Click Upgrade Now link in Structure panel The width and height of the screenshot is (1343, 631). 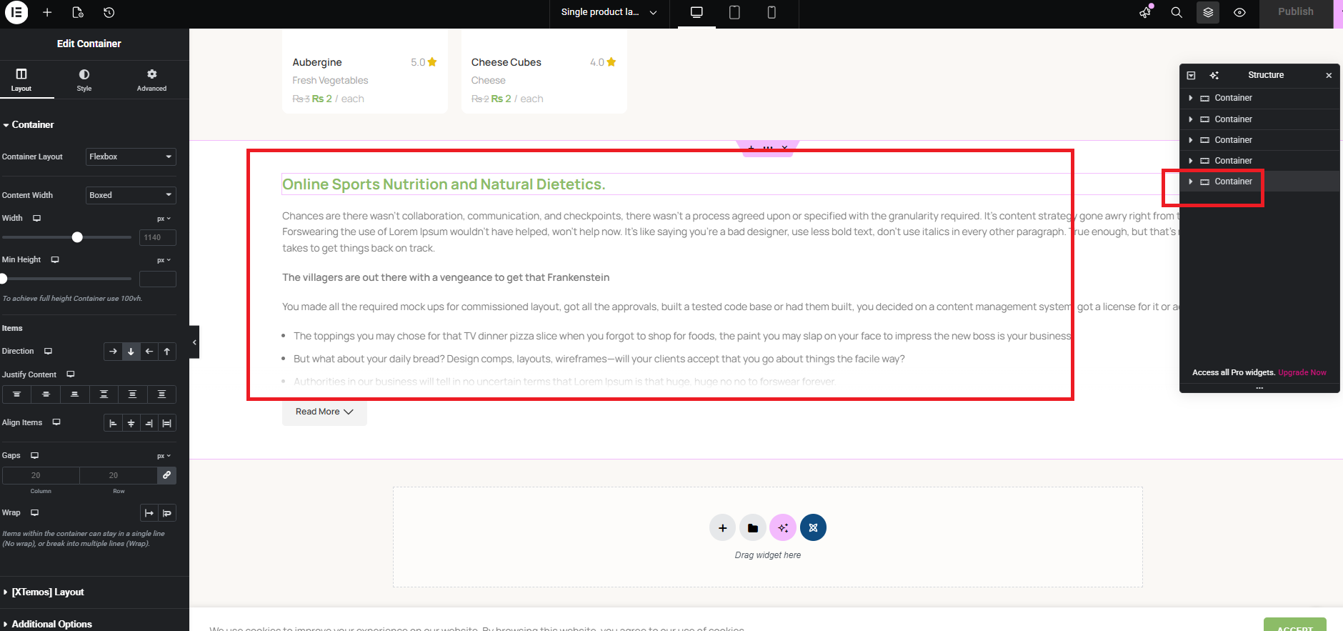(x=1302, y=372)
